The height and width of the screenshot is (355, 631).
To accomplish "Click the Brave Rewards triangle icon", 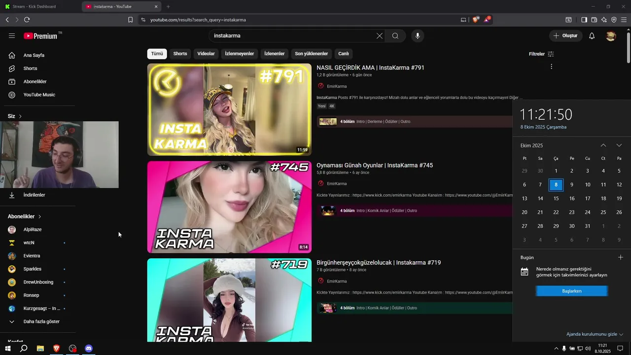I will click(x=487, y=20).
